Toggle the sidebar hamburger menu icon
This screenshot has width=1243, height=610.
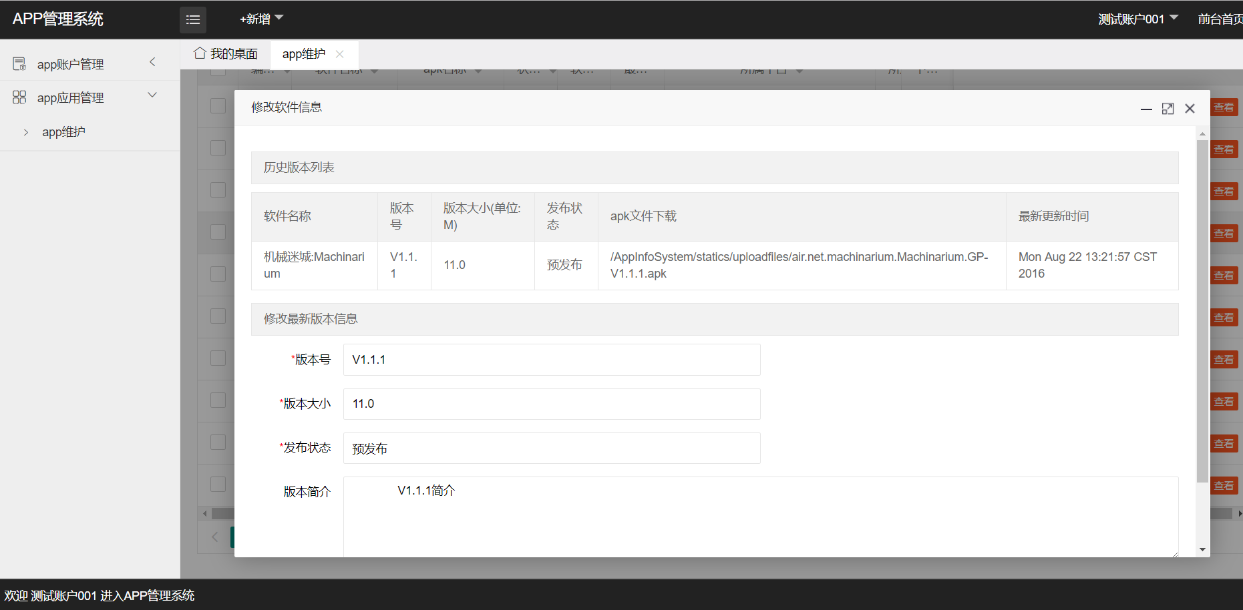click(x=193, y=20)
